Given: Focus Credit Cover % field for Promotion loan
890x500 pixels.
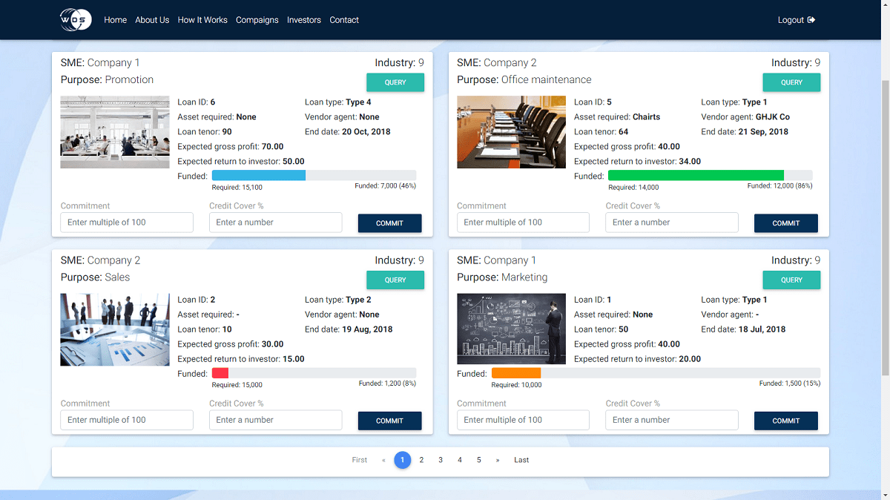Looking at the screenshot, I should [x=276, y=223].
